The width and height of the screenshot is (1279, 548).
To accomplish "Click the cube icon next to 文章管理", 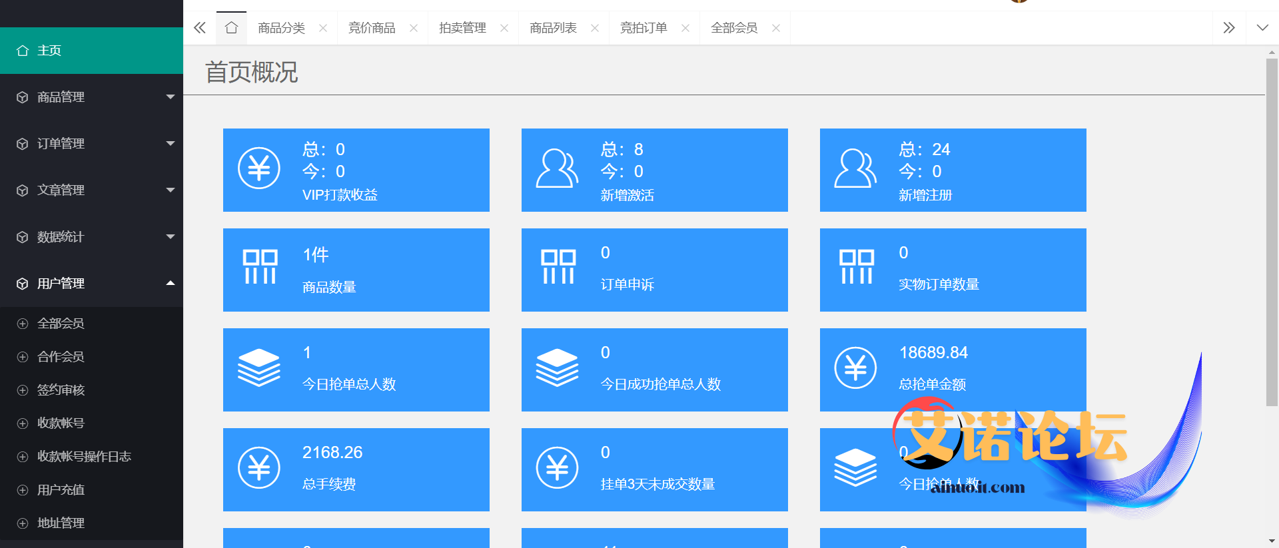I will [23, 190].
